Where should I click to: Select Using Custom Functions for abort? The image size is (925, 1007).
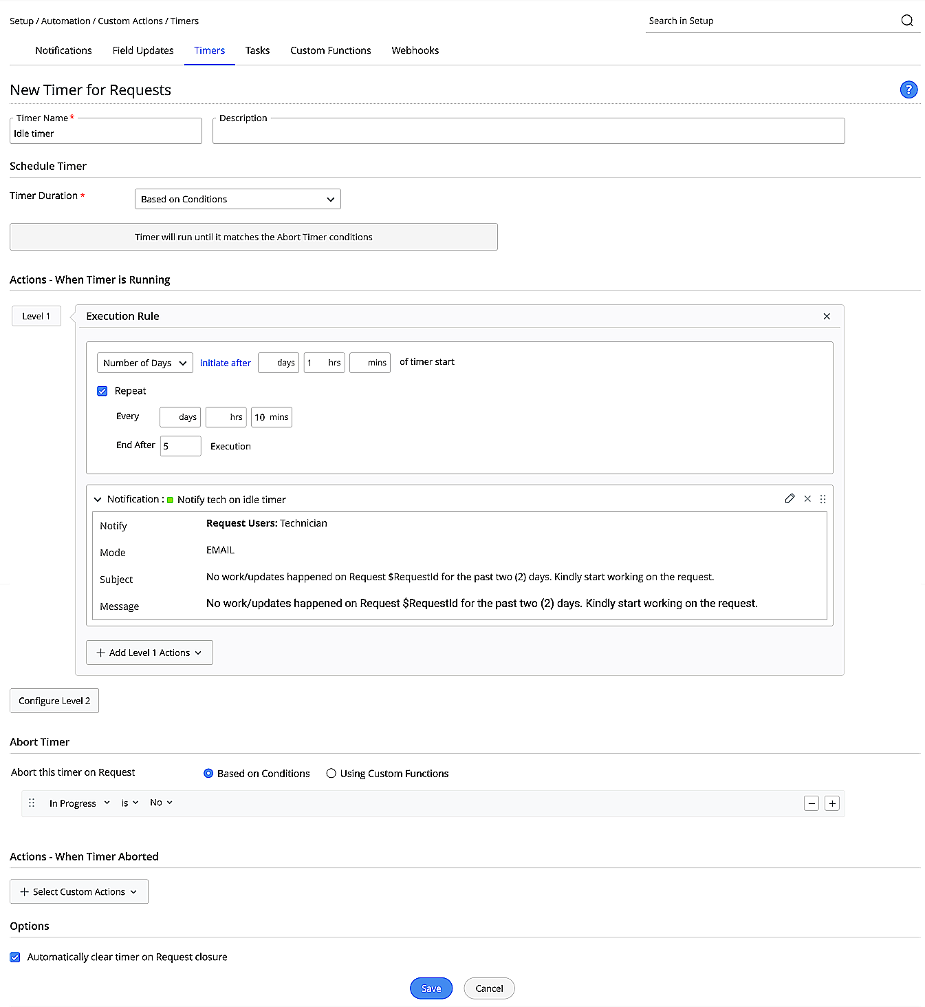pos(331,773)
